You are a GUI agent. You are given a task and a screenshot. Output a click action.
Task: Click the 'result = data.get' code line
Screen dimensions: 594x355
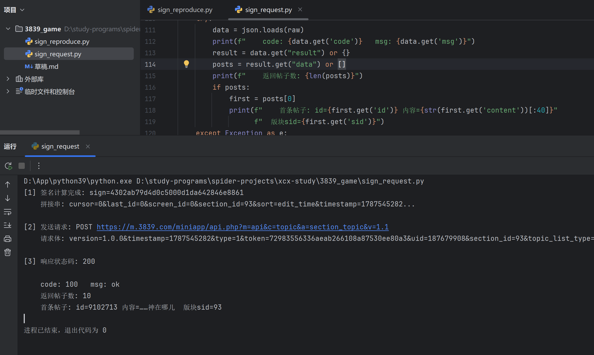tap(281, 53)
